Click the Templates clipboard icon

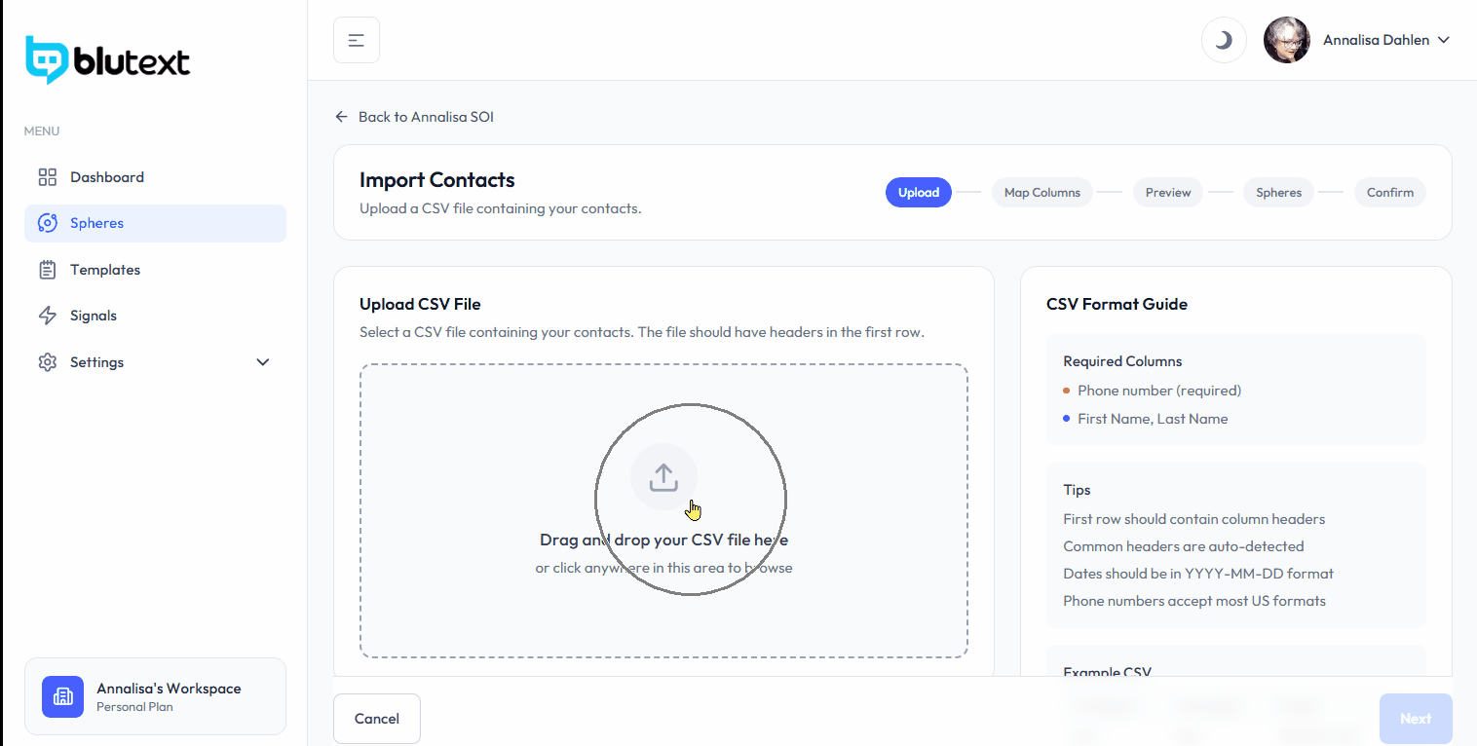pyautogui.click(x=47, y=270)
